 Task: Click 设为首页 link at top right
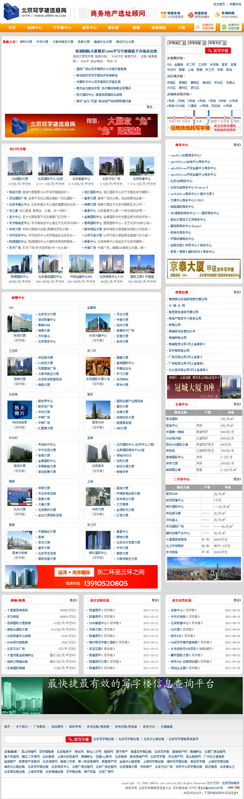[219, 4]
